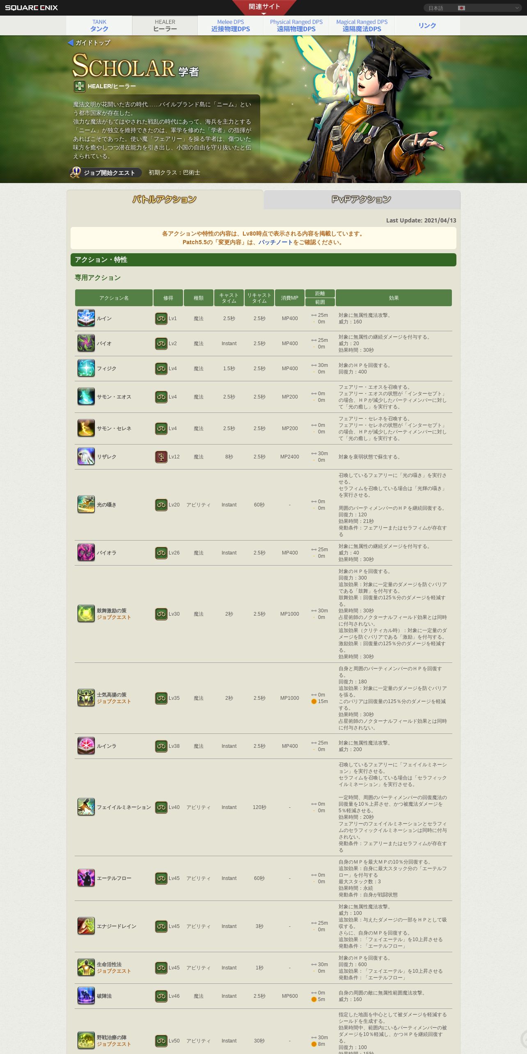This screenshot has width=527, height=1054.
Task: Click the アクション名 column header
Action: click(114, 298)
